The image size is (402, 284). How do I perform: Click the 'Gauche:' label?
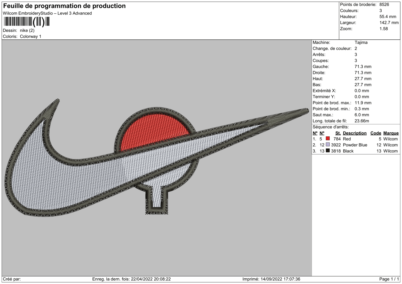point(321,66)
